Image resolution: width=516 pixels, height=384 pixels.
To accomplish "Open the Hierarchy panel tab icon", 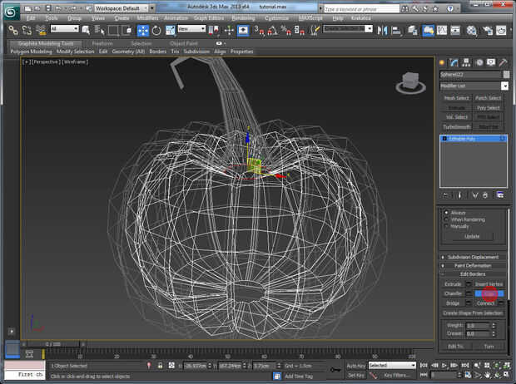I will coord(468,62).
